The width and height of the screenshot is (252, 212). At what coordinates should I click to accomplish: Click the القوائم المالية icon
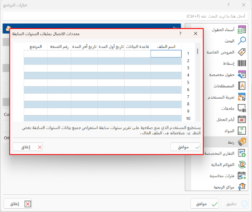242,164
